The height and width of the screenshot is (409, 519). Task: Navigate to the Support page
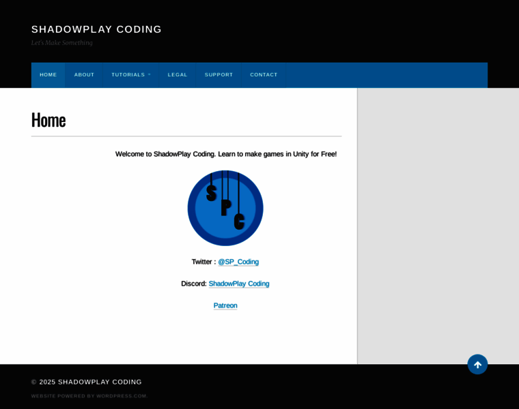click(219, 75)
